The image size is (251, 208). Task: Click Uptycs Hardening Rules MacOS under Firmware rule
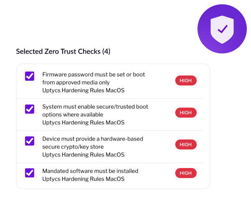click(83, 90)
